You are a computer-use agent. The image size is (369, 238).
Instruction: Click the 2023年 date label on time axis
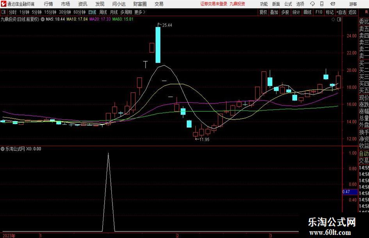[x=9, y=236]
